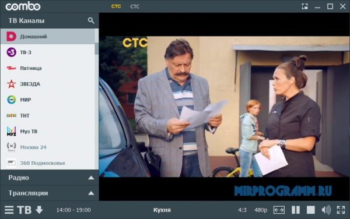The image size is (350, 219).
Task: Tune to the ЗВЕЗДА channel
Action: click(x=48, y=84)
